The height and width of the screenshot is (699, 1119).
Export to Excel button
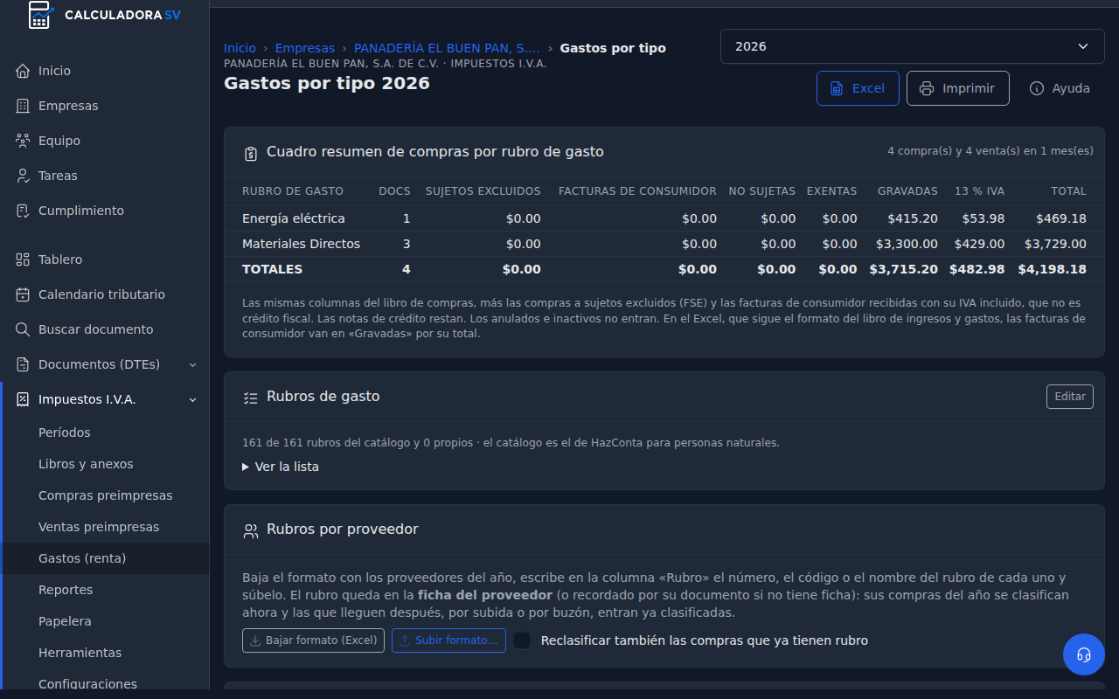858,88
